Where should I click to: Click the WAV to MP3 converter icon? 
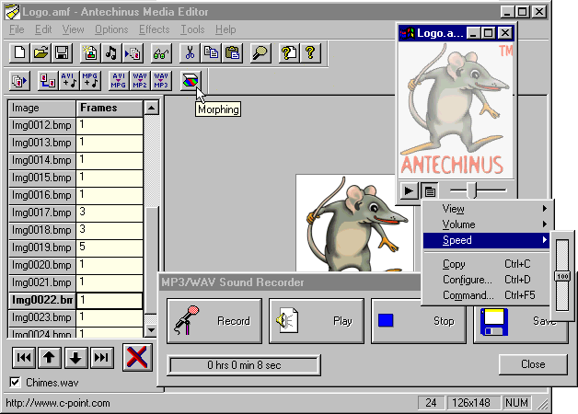[161, 80]
